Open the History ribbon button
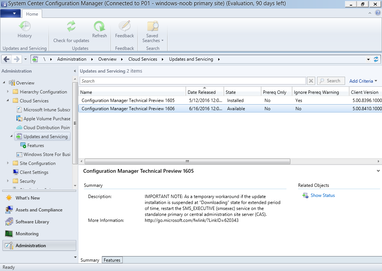 coord(25,30)
